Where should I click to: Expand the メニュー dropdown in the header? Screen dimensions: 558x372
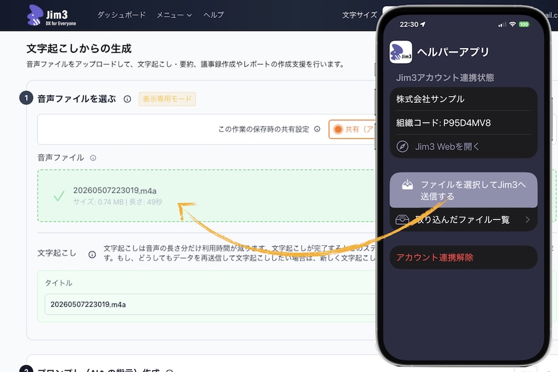click(174, 15)
